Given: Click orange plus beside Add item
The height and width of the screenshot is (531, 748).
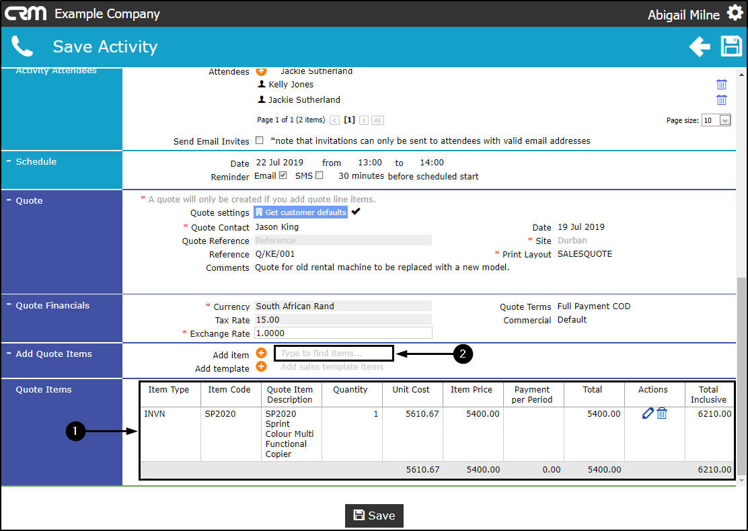Looking at the screenshot, I should point(261,354).
